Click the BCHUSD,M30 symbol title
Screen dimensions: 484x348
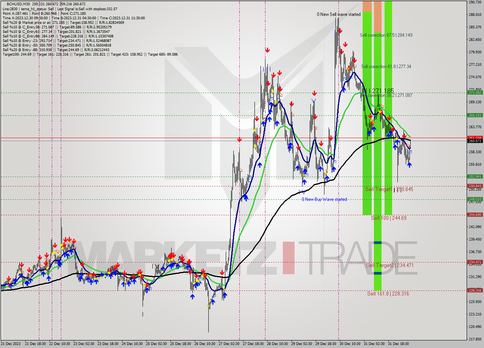(x=18, y=4)
